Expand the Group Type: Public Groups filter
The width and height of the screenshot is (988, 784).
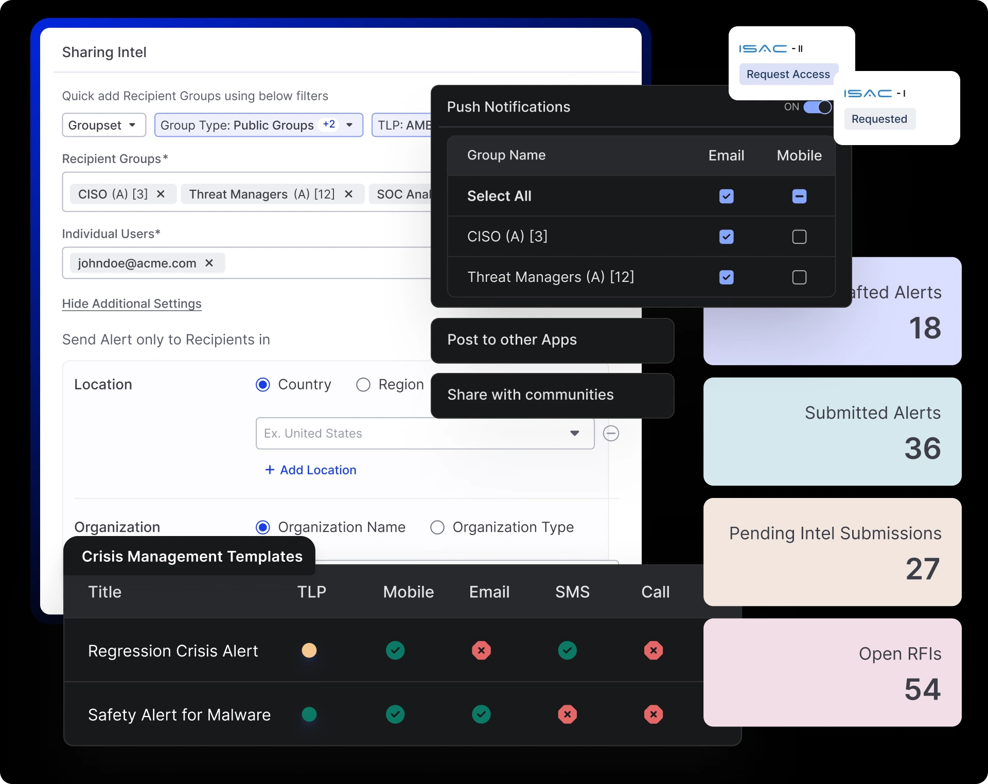[349, 125]
